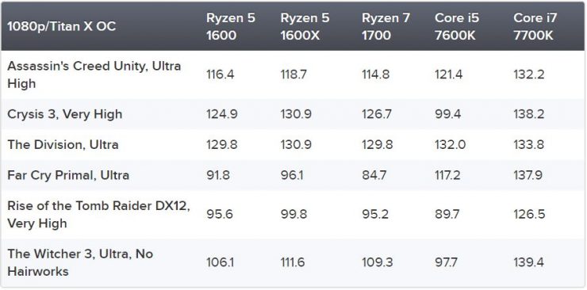Select the Ryzen 5 1600X column header
The height and width of the screenshot is (290, 587).
[x=305, y=26]
